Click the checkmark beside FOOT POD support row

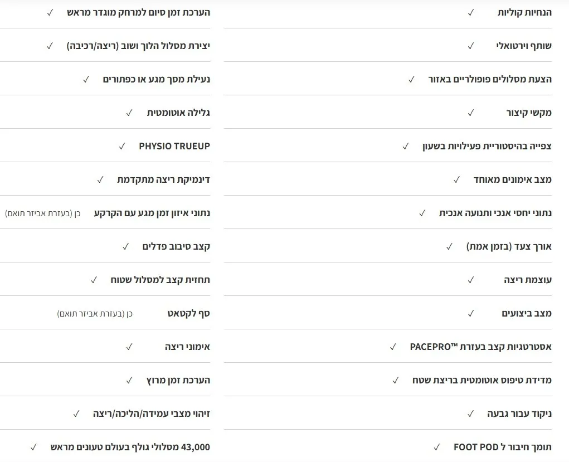437,447
